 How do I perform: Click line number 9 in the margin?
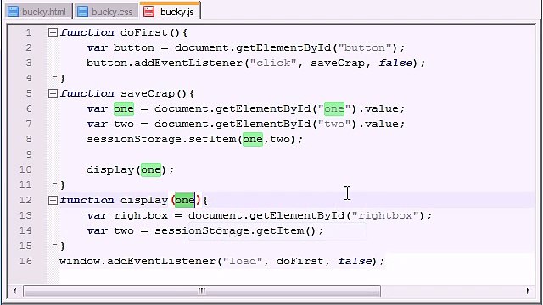point(28,154)
